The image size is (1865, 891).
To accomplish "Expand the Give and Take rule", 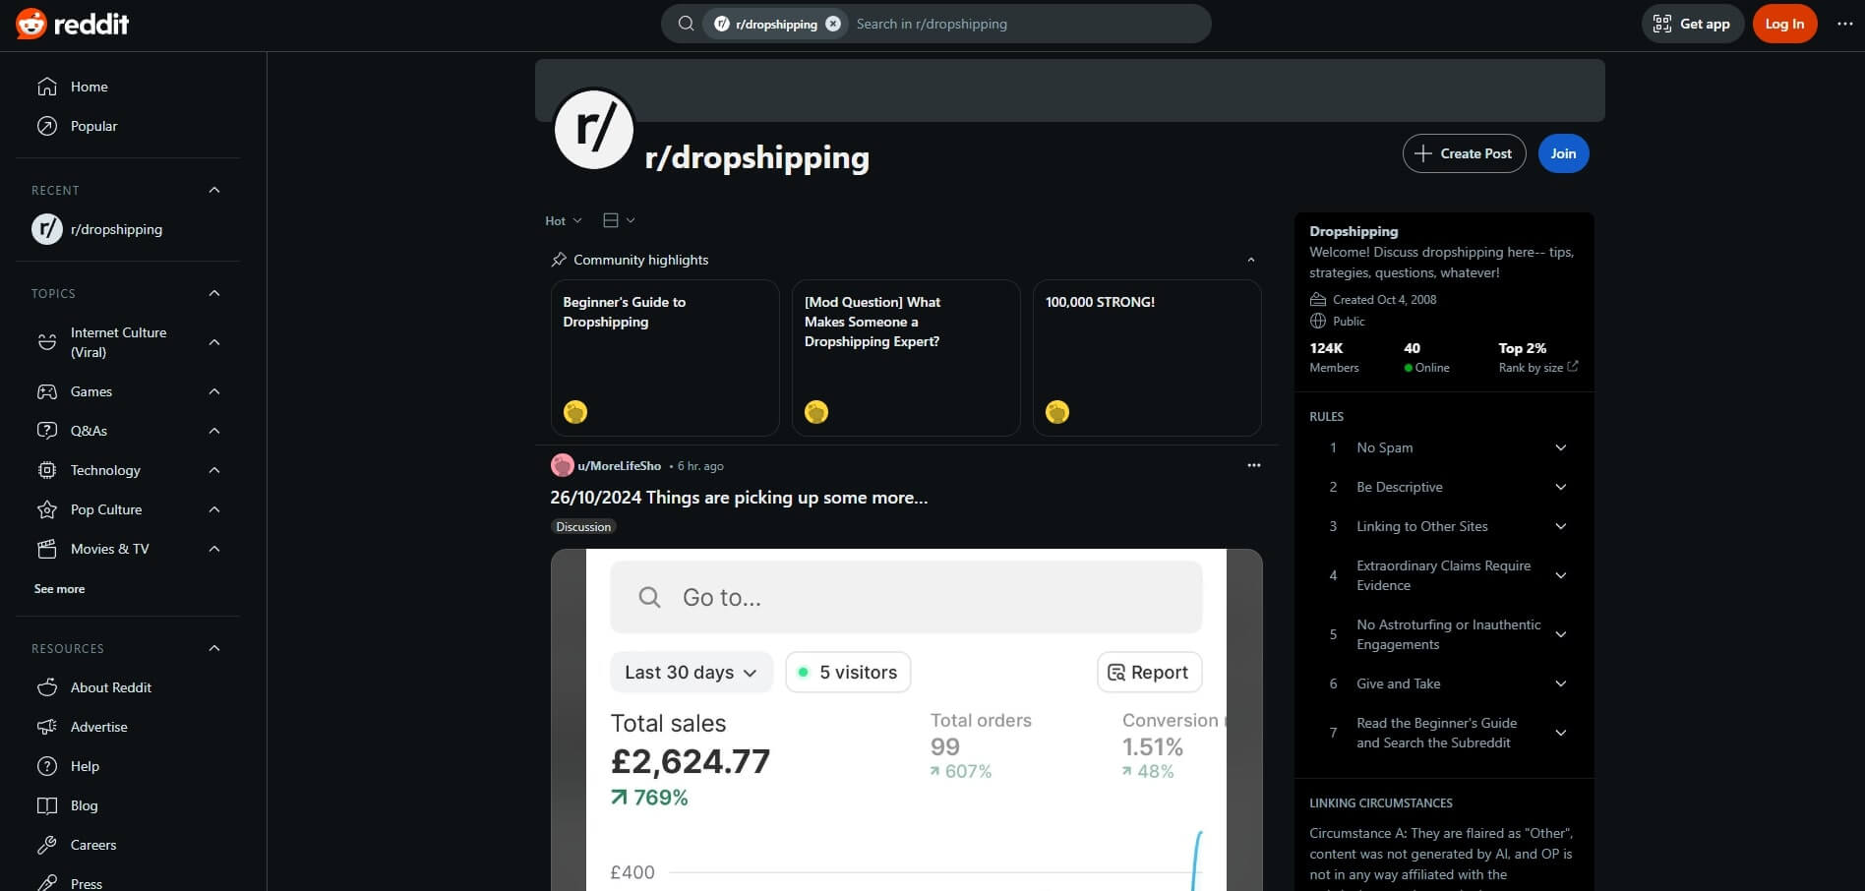I will click(1560, 683).
